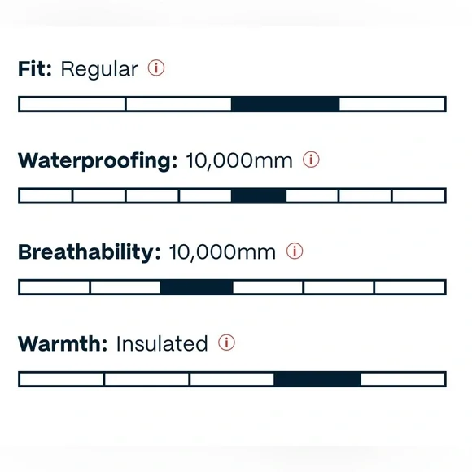This screenshot has height=472, width=472.
Task: Click the info icon next to Fit Regular
Action: (x=156, y=68)
